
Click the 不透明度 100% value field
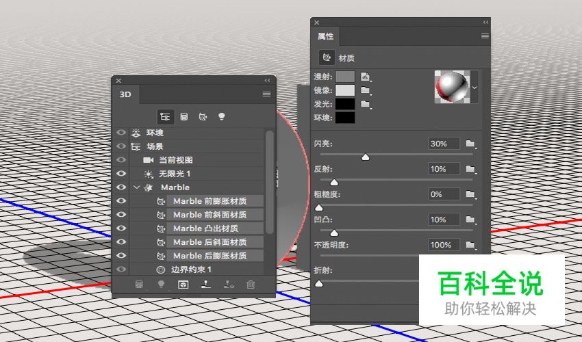444,245
